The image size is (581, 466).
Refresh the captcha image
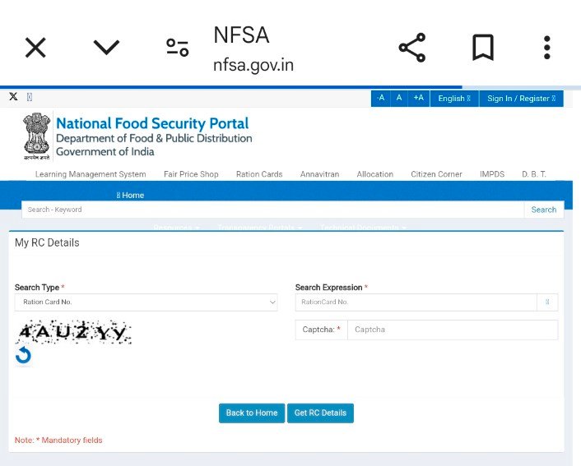coord(23,355)
